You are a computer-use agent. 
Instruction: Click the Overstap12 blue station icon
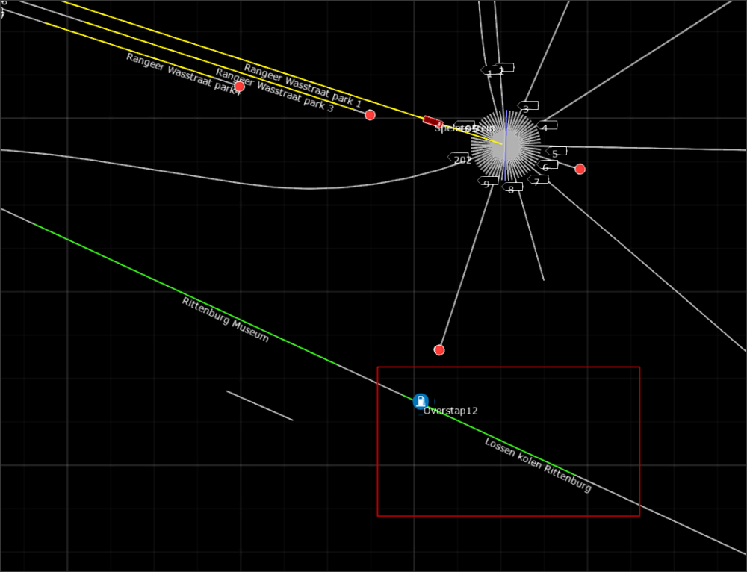pos(421,402)
